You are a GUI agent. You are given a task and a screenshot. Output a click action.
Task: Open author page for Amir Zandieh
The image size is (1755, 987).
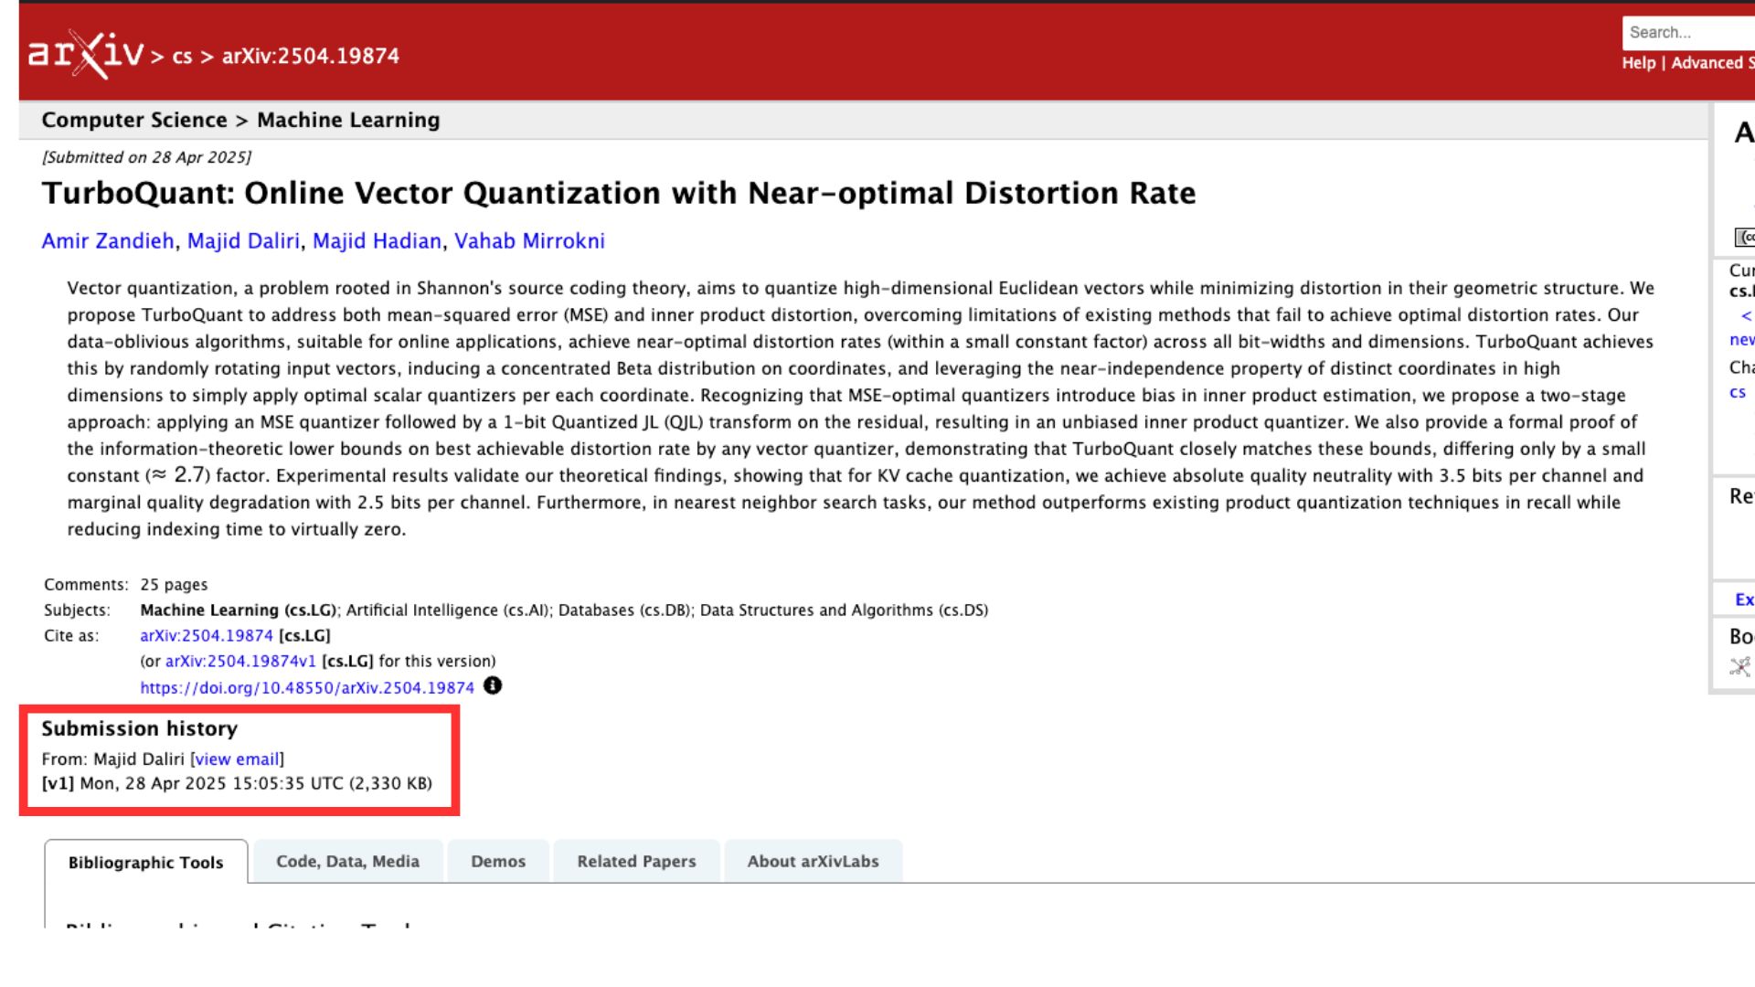click(x=110, y=240)
